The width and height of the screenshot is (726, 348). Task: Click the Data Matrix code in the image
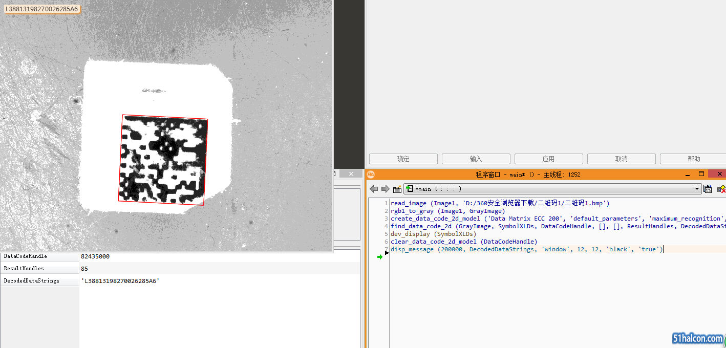point(163,160)
